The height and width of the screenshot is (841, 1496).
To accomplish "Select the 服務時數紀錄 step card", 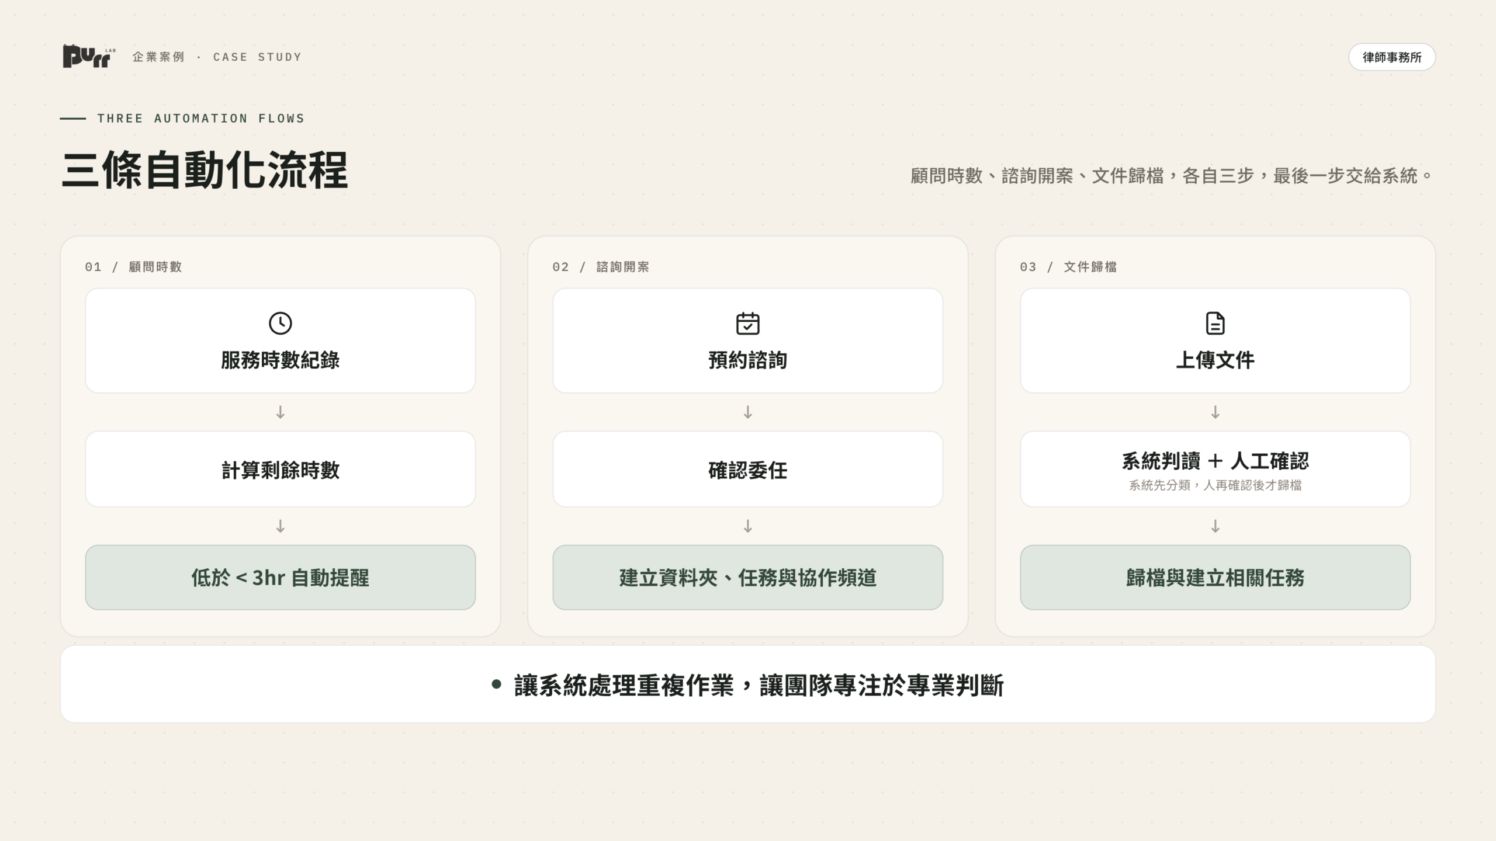I will coord(280,340).
